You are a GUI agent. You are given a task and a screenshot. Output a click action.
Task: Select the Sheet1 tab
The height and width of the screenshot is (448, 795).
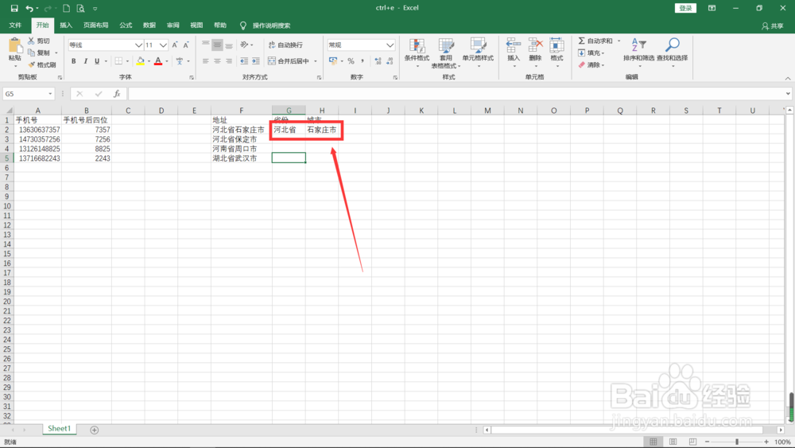click(x=60, y=429)
